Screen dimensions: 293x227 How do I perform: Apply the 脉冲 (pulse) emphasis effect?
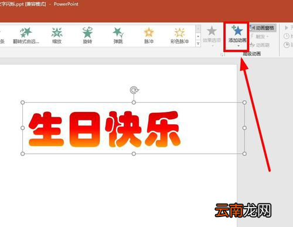point(149,35)
